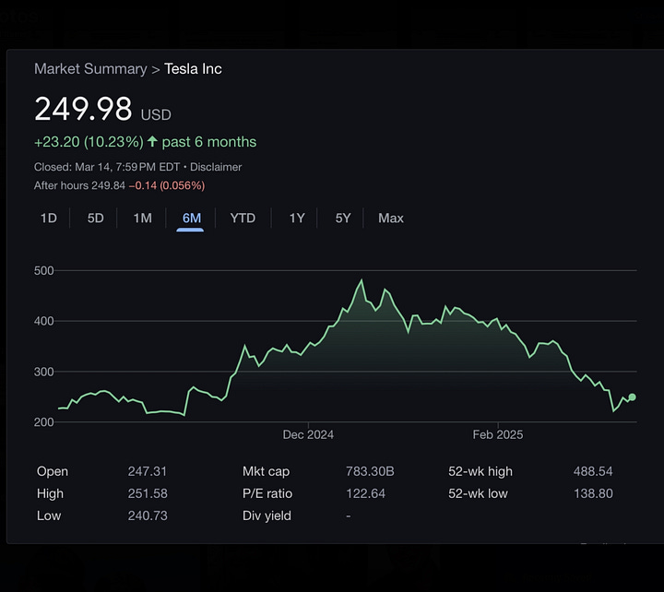Screen dimensions: 664x592
Task: Click the Feb 2025 axis label
Action: coord(498,434)
